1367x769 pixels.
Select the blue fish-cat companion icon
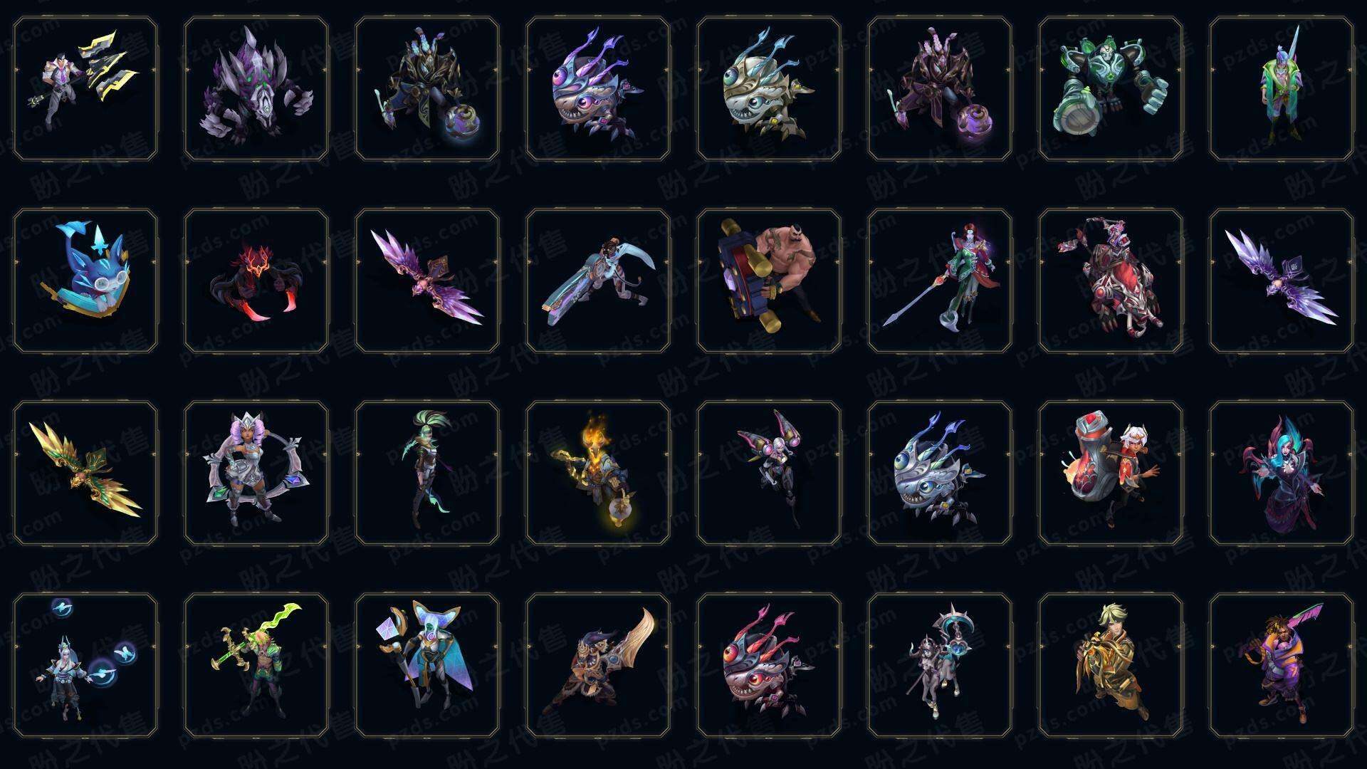pos(85,281)
